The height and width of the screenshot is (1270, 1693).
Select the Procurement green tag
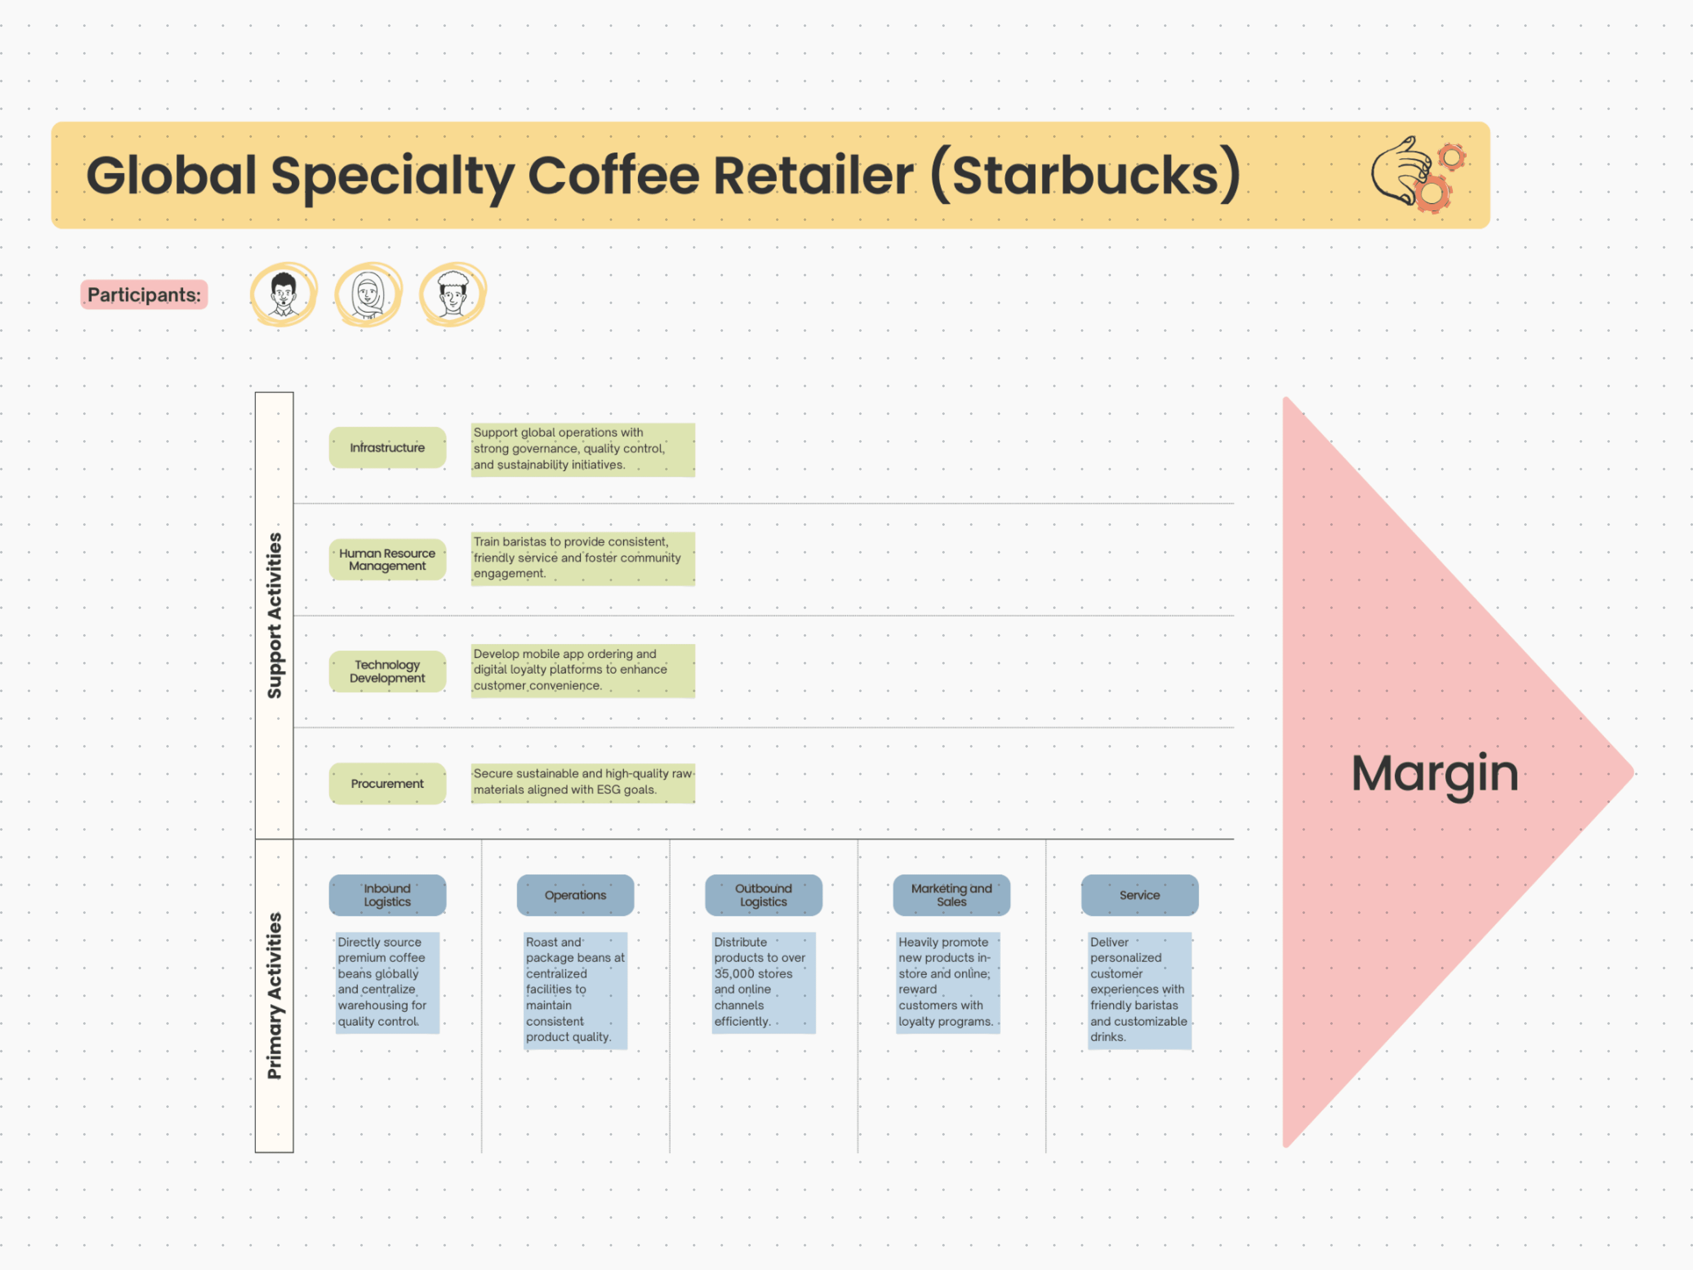(x=387, y=783)
